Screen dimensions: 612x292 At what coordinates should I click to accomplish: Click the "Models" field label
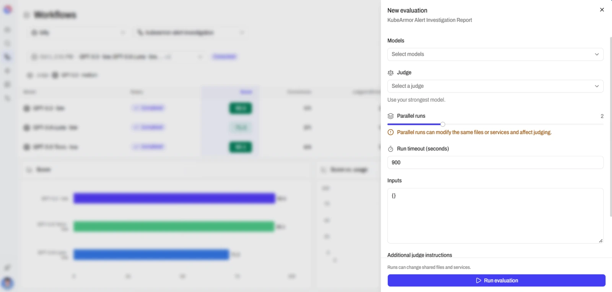(x=396, y=41)
